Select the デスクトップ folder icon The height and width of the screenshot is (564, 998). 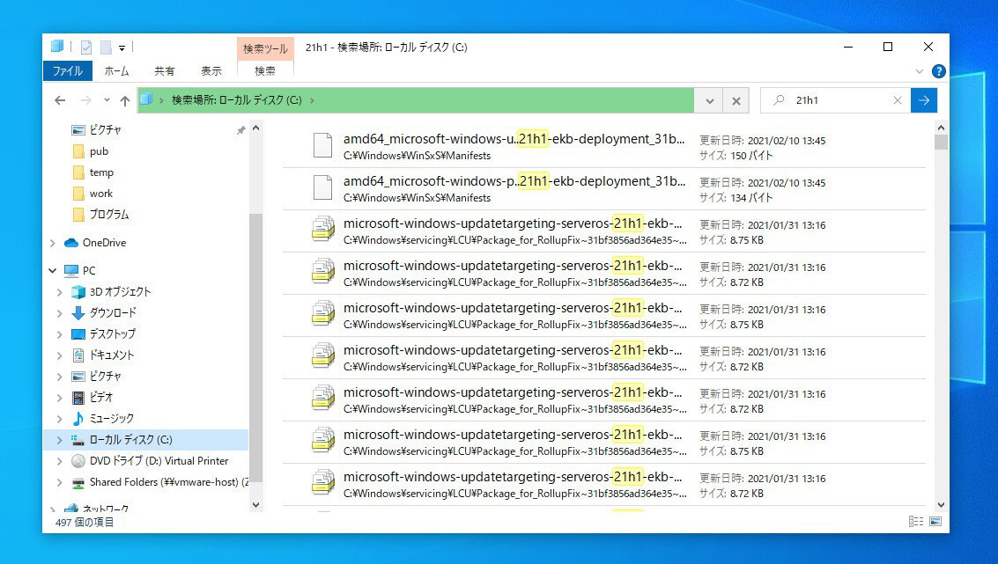(78, 333)
